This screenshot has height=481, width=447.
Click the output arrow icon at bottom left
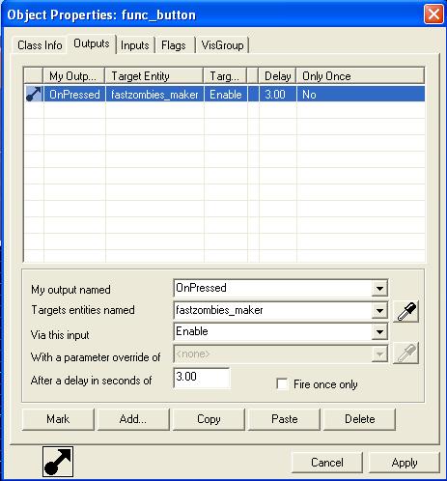click(58, 462)
